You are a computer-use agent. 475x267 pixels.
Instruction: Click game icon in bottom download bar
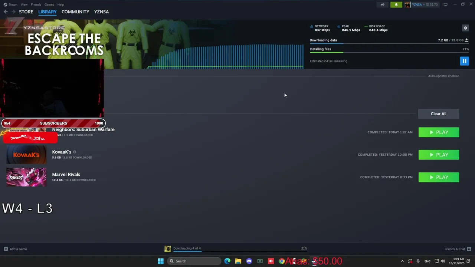(x=168, y=249)
